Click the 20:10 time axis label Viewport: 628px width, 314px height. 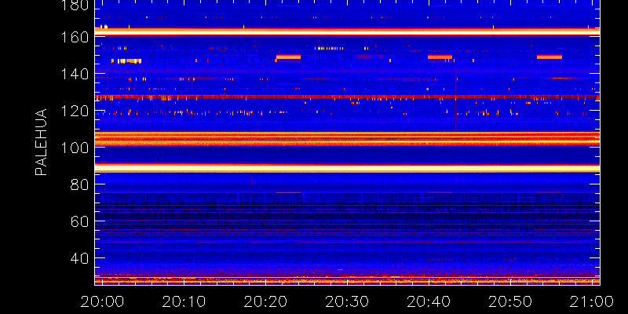coord(184,301)
